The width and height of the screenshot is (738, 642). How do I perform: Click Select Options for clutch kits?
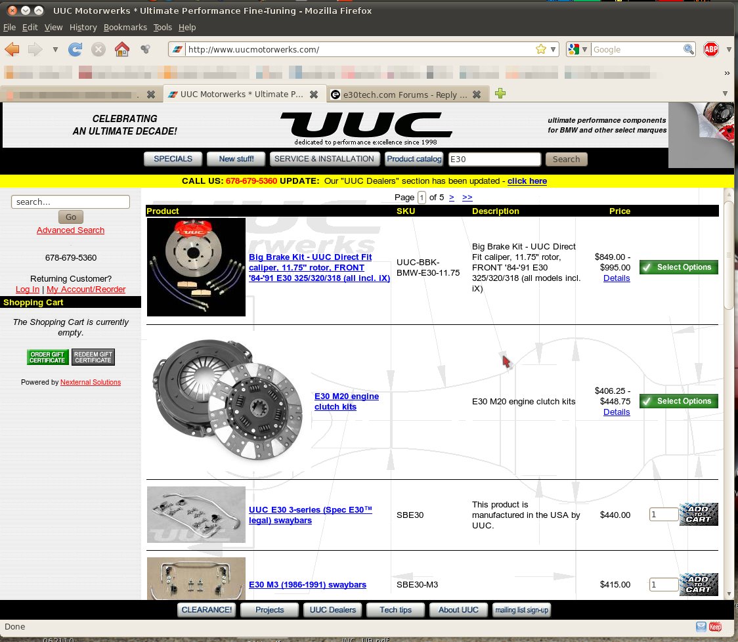coord(679,401)
